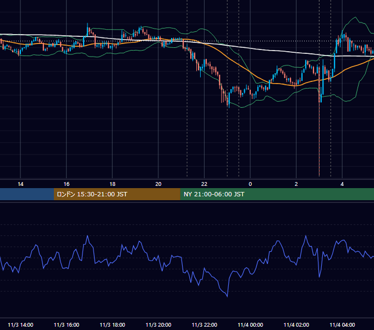Screen dimensions: 374x330
Task: Select the ロンドン 15:30-21:00 JST session bar
Action: pos(117,194)
